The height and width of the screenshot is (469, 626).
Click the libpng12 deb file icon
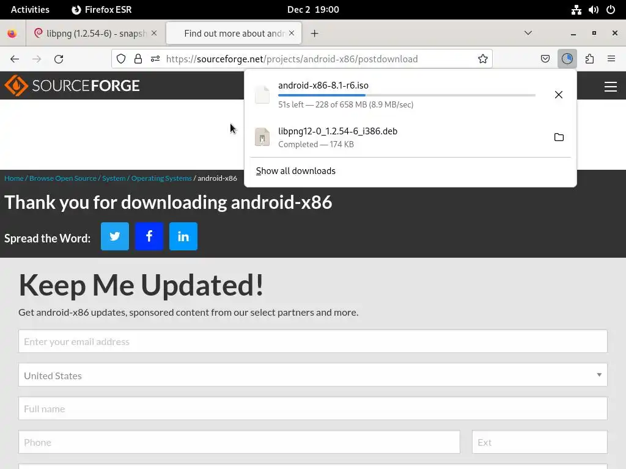click(x=262, y=137)
